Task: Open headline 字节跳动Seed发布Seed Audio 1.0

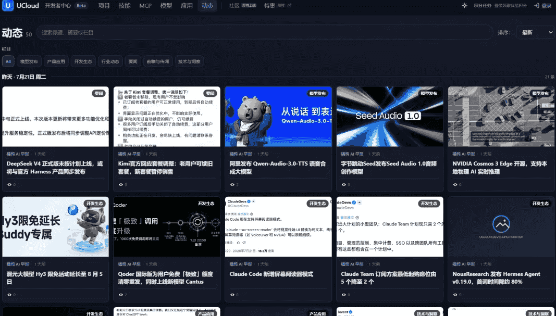Action: click(389, 168)
